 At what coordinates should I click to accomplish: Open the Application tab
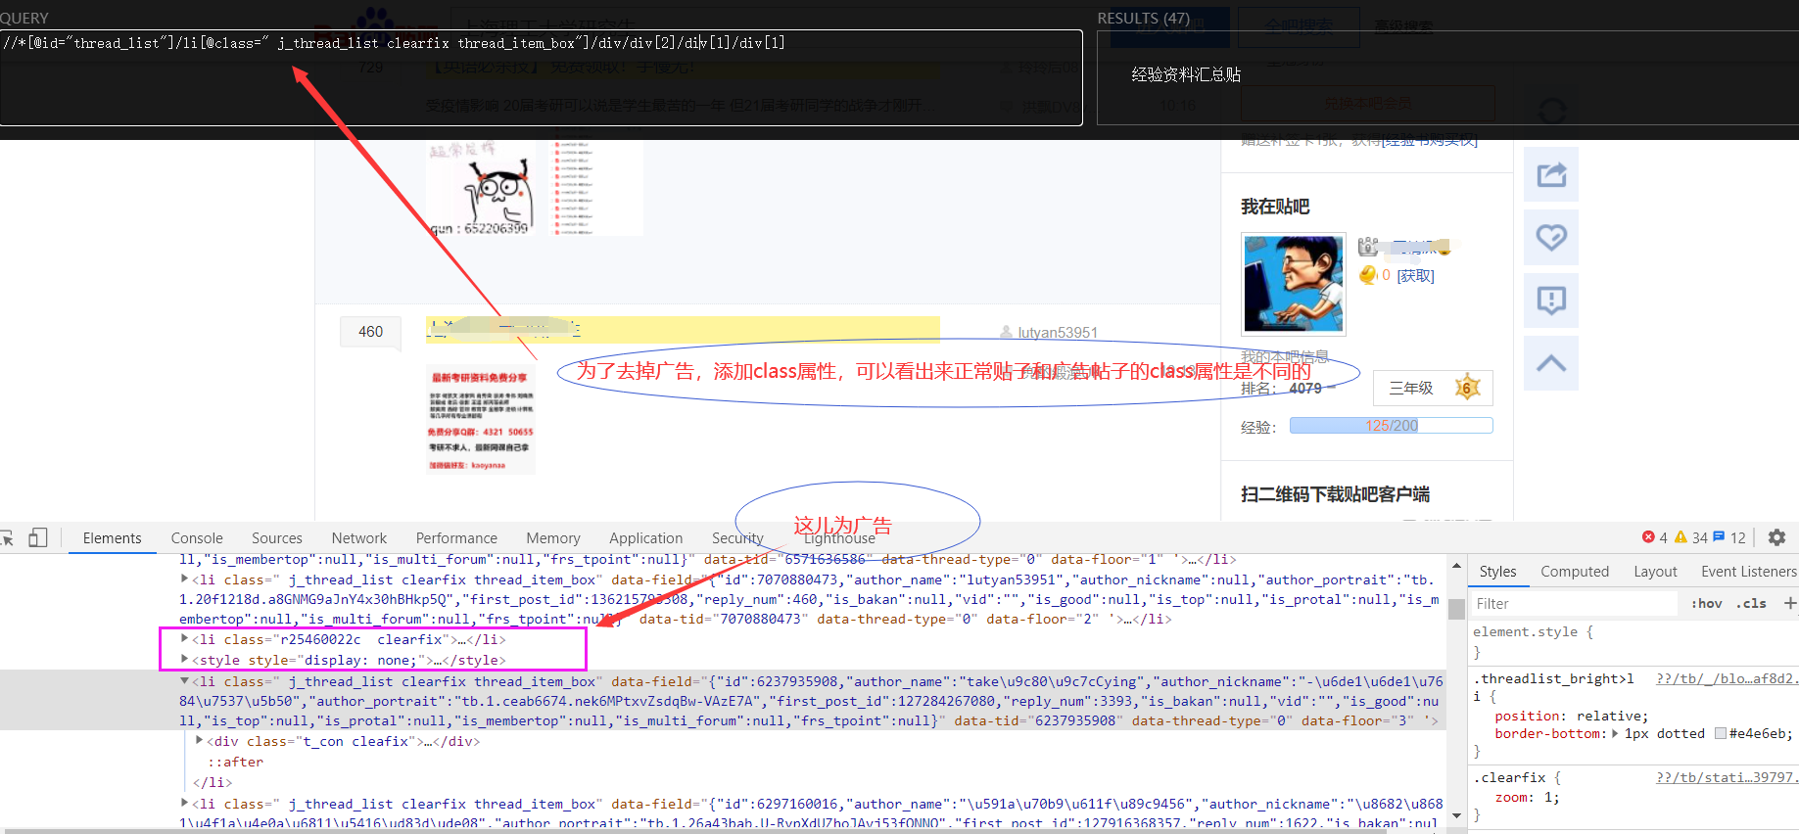[x=645, y=538]
